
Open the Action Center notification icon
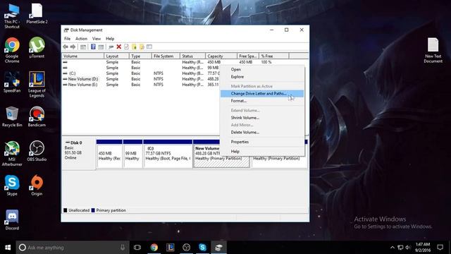(440, 248)
